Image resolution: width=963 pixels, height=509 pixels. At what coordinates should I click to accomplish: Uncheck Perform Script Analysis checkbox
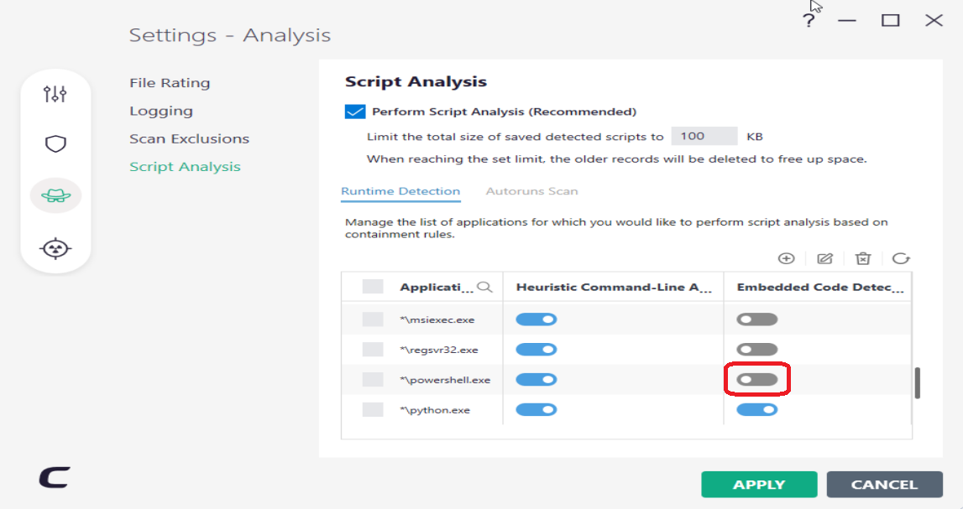pos(355,112)
